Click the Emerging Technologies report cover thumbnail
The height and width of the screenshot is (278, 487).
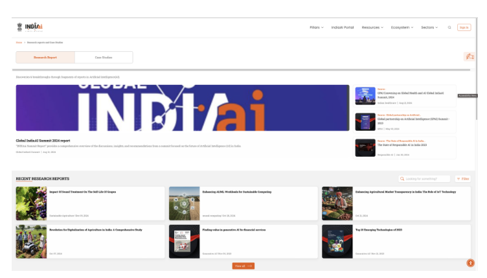tap(337, 242)
